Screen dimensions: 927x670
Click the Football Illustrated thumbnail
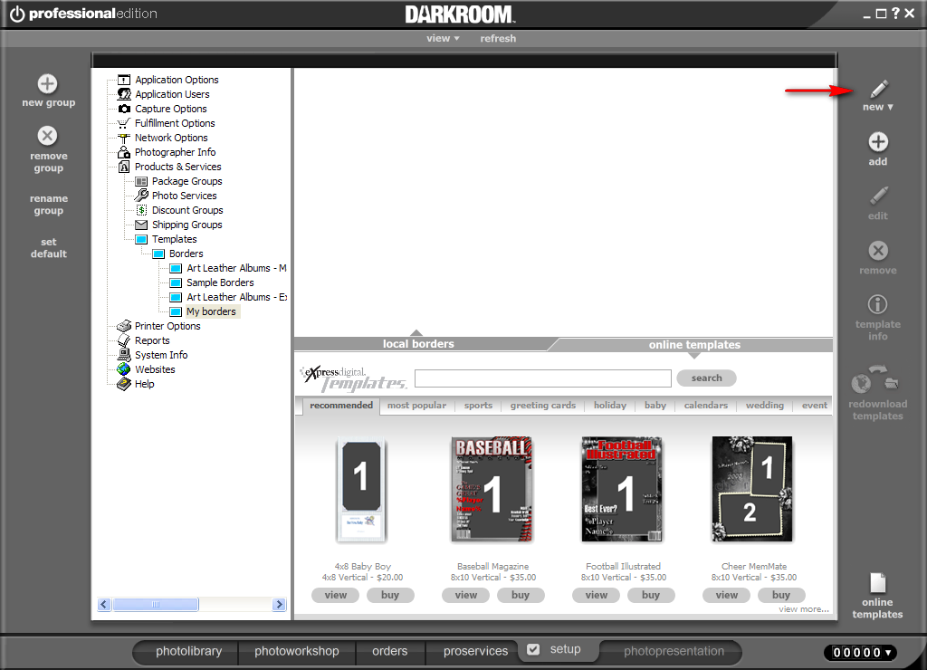[623, 490]
